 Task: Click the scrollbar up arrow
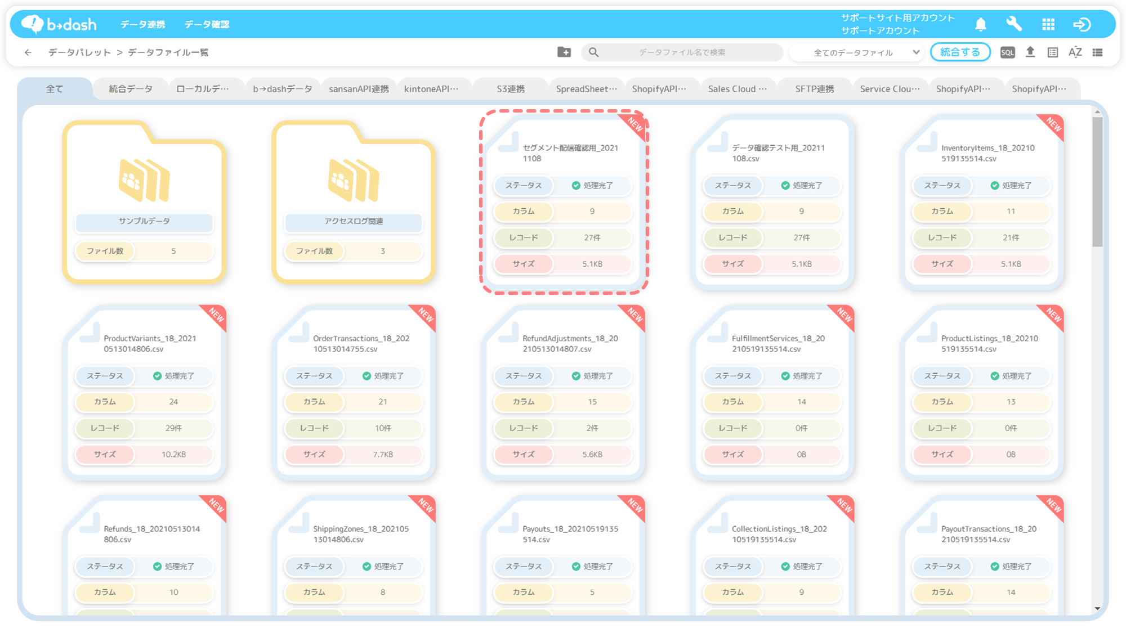[1097, 112]
